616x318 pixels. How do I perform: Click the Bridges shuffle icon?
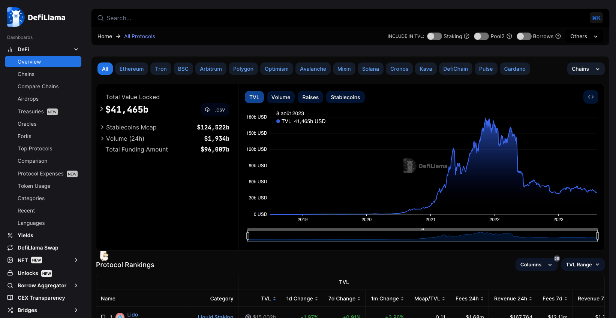pos(10,310)
